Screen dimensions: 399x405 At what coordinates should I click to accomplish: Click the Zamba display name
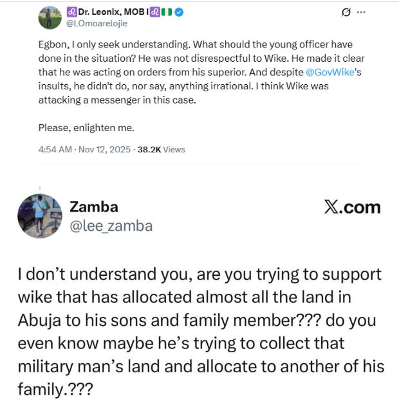click(x=94, y=207)
